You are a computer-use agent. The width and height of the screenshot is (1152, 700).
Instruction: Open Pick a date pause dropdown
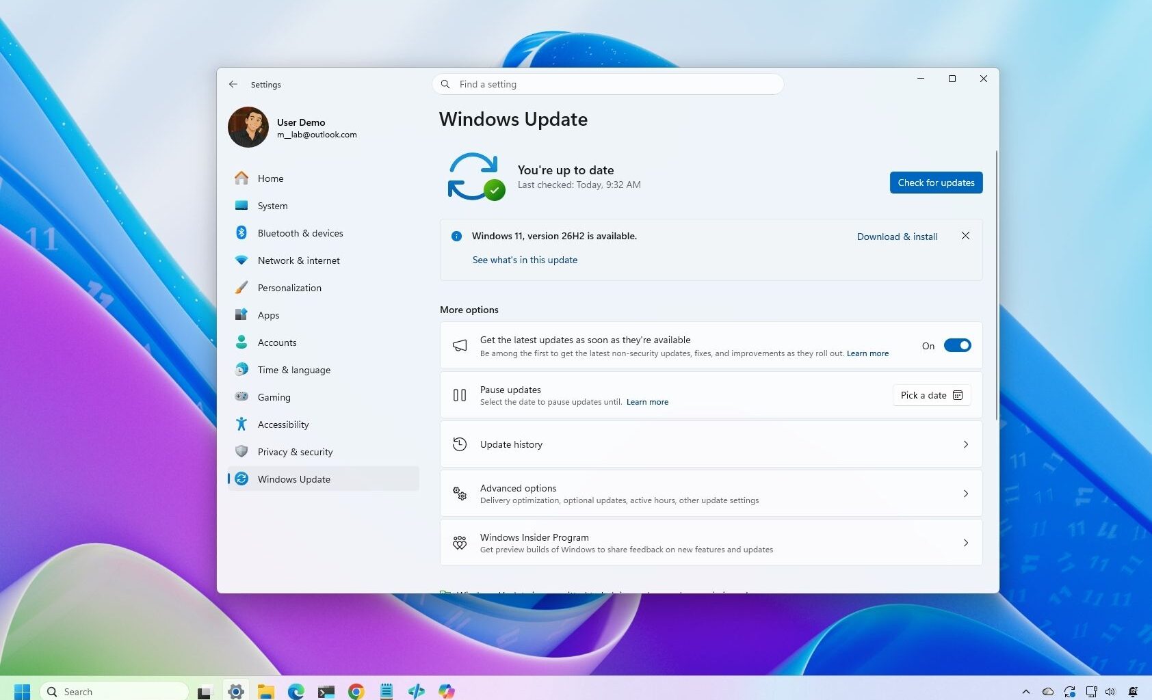click(931, 395)
